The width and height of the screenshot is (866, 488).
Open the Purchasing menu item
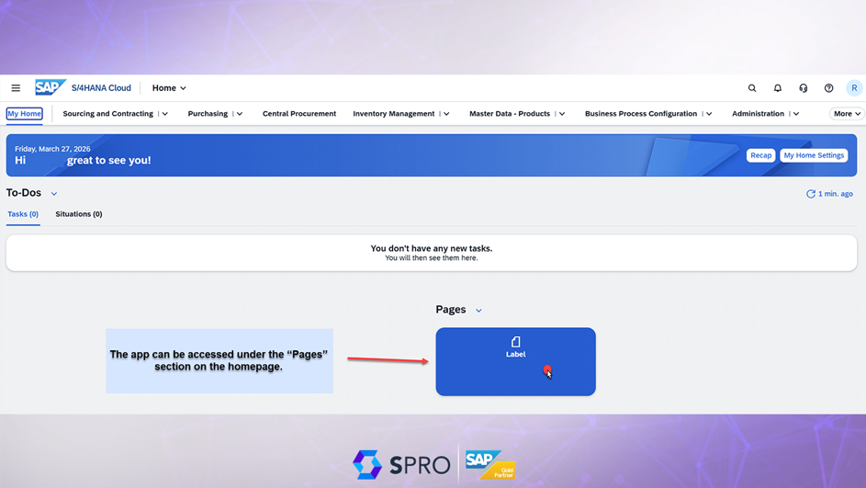coord(208,113)
